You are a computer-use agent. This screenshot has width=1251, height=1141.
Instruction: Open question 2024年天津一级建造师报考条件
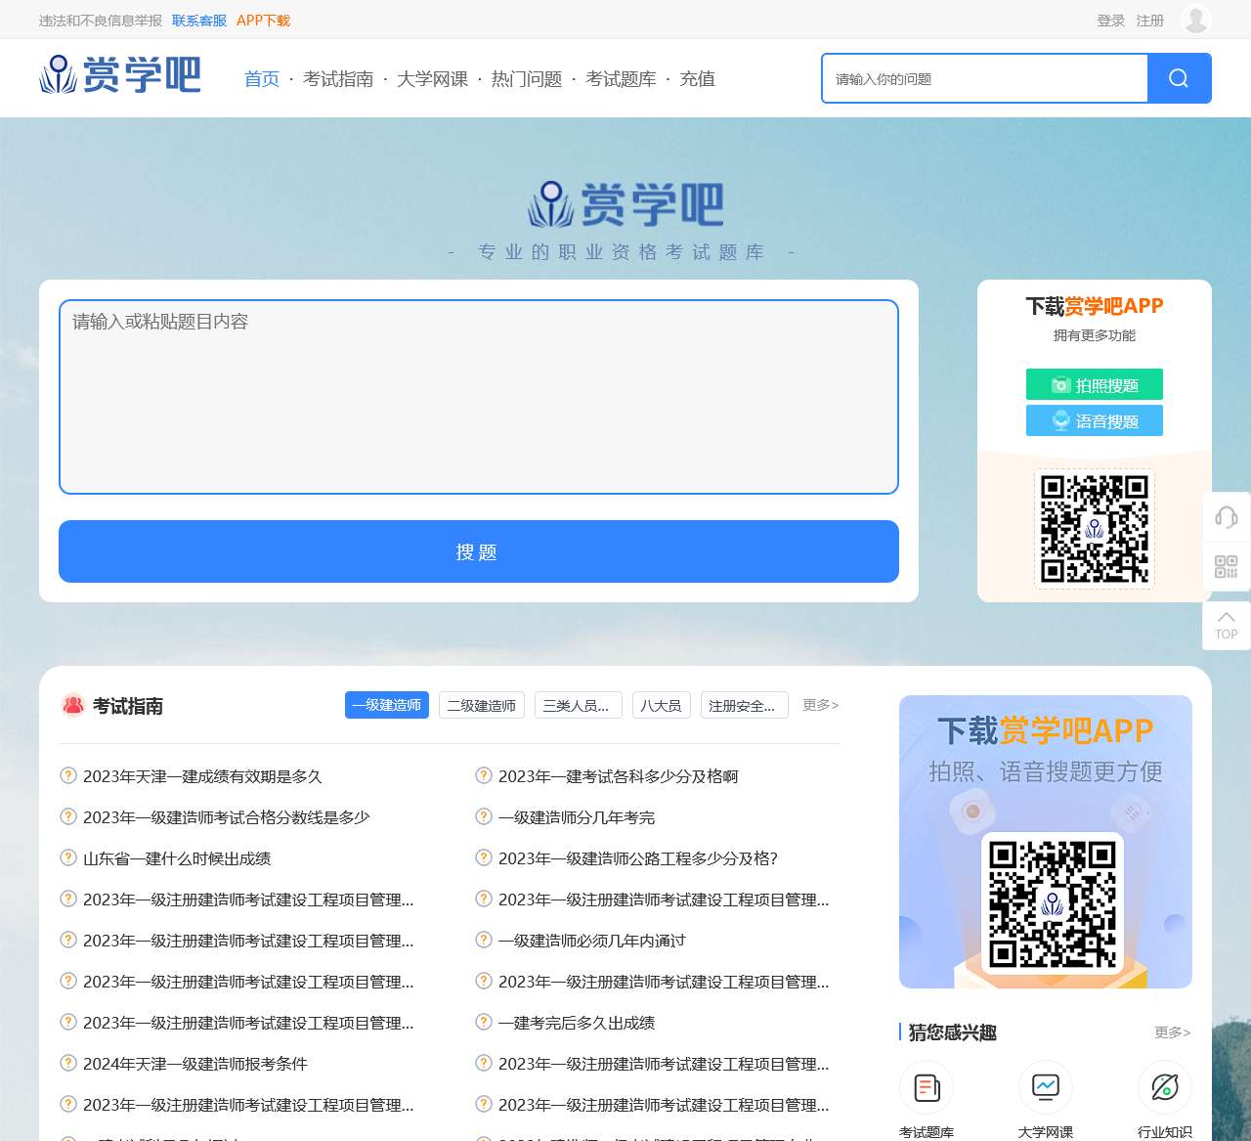coord(195,1064)
